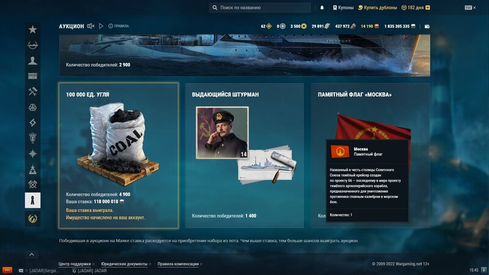Open Центр поддержки link
Screen dimensions: 489x275
pyautogui.click(x=75, y=264)
